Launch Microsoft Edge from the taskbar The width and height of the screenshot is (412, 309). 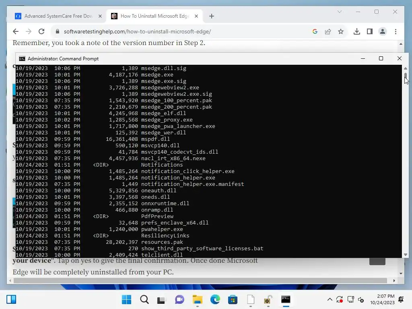[215, 299]
